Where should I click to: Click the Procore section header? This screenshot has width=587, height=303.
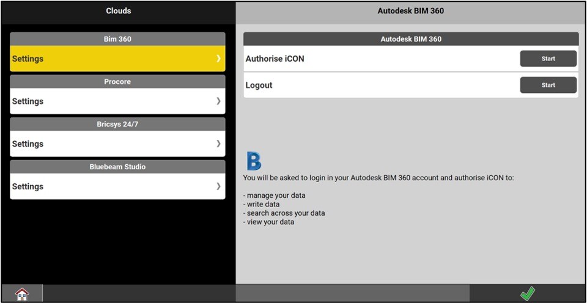tap(117, 81)
